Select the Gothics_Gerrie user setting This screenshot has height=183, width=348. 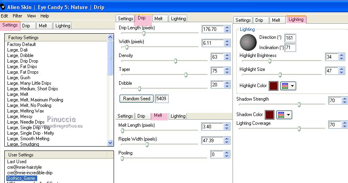click(x=21, y=178)
